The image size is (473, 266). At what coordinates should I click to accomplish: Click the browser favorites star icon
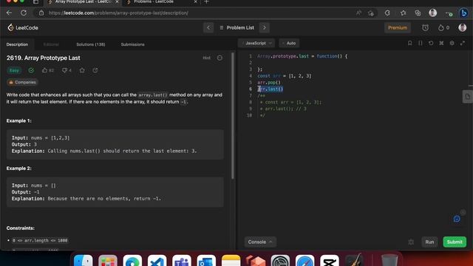pyautogui.click(x=403, y=13)
